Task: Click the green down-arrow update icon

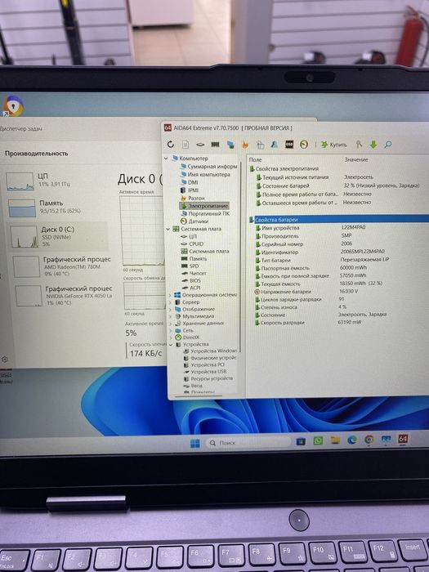Action: pyautogui.click(x=373, y=145)
